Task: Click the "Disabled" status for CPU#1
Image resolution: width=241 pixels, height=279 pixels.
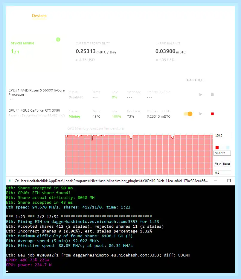Action: (x=76, y=97)
